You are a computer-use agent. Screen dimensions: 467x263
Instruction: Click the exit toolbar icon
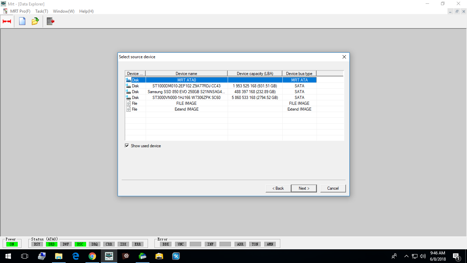pyautogui.click(x=50, y=21)
